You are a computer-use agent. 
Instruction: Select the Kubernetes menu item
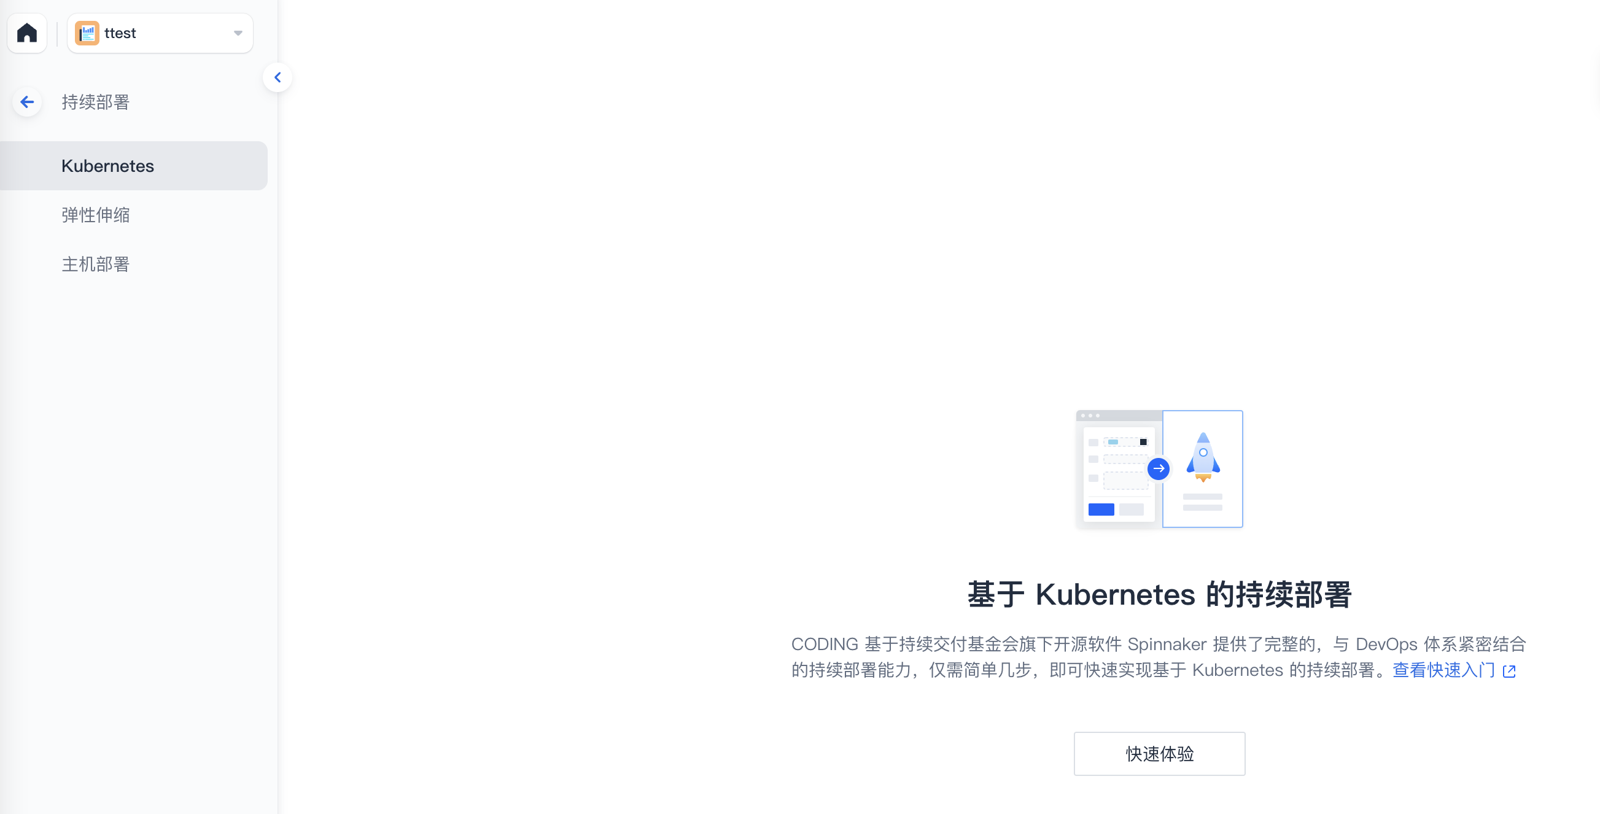coord(107,166)
